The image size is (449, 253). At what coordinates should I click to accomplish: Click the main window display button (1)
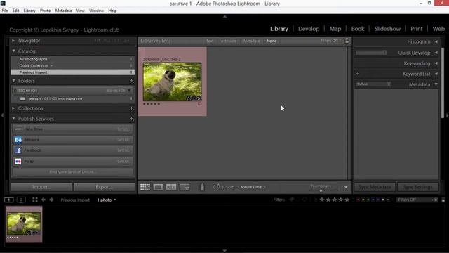9,200
